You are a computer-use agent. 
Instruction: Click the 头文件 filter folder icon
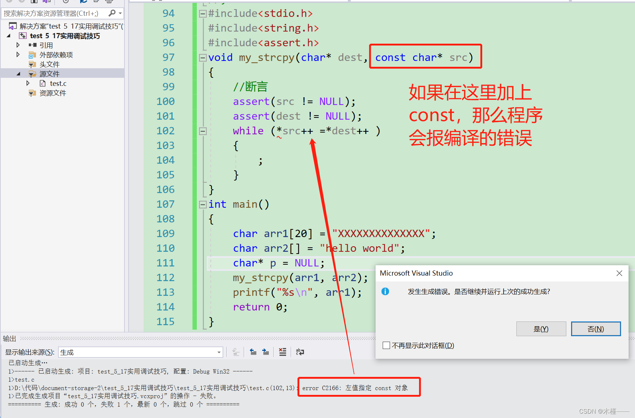(x=32, y=64)
